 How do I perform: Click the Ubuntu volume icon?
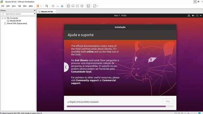pos(193,16)
